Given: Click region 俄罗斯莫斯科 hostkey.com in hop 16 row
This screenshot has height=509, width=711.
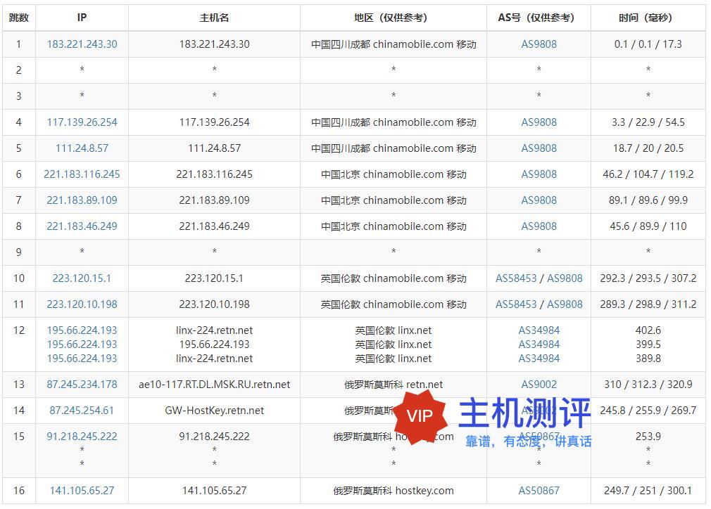Looking at the screenshot, I should [393, 491].
